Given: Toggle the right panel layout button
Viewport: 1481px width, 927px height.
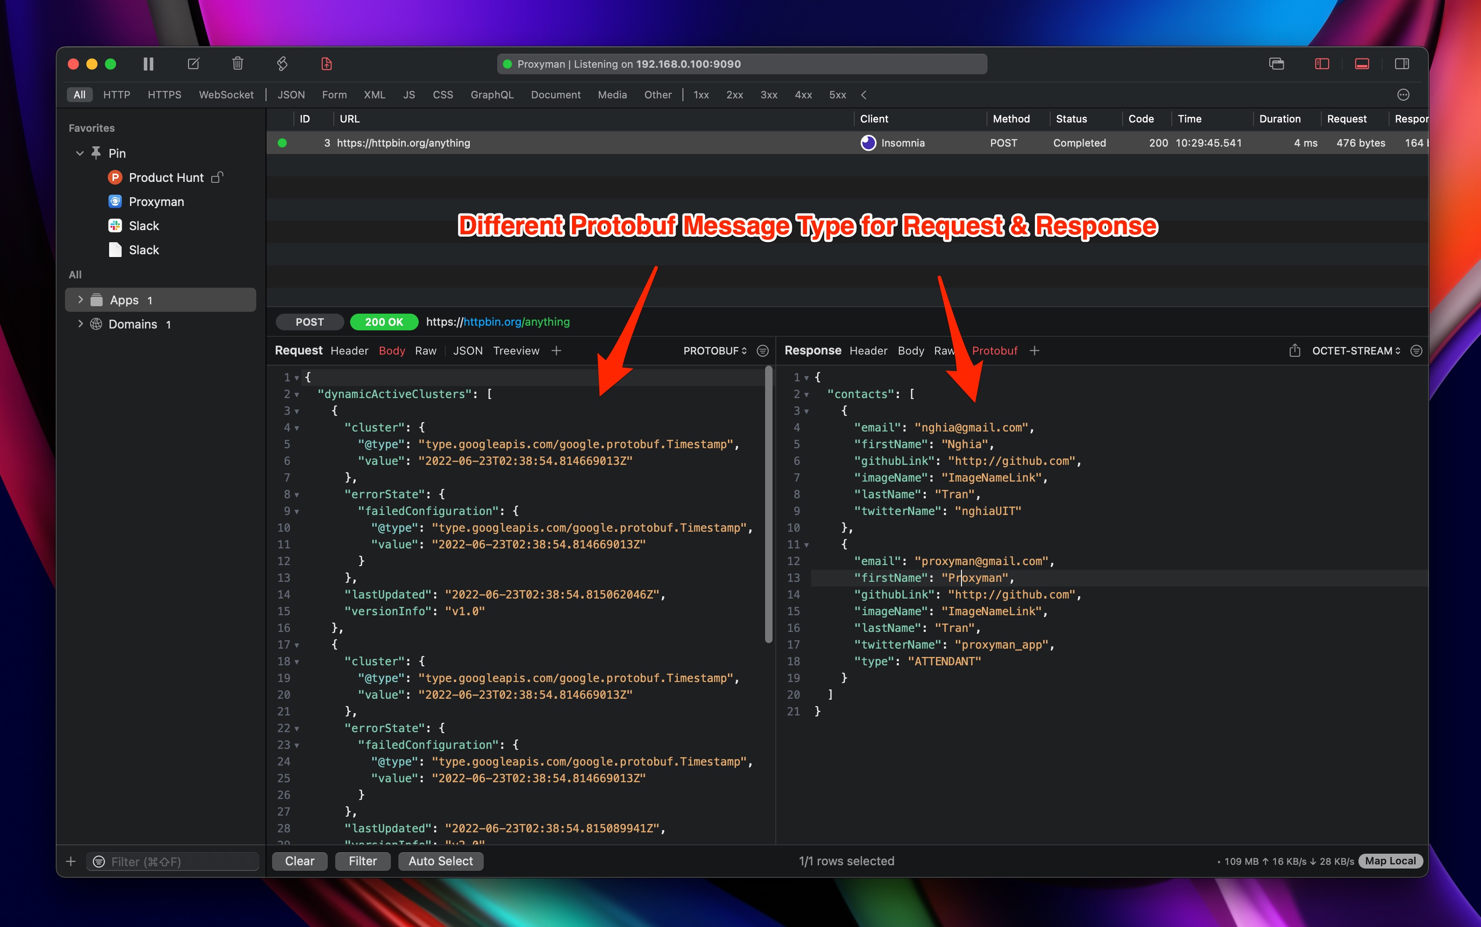Looking at the screenshot, I should tap(1402, 64).
